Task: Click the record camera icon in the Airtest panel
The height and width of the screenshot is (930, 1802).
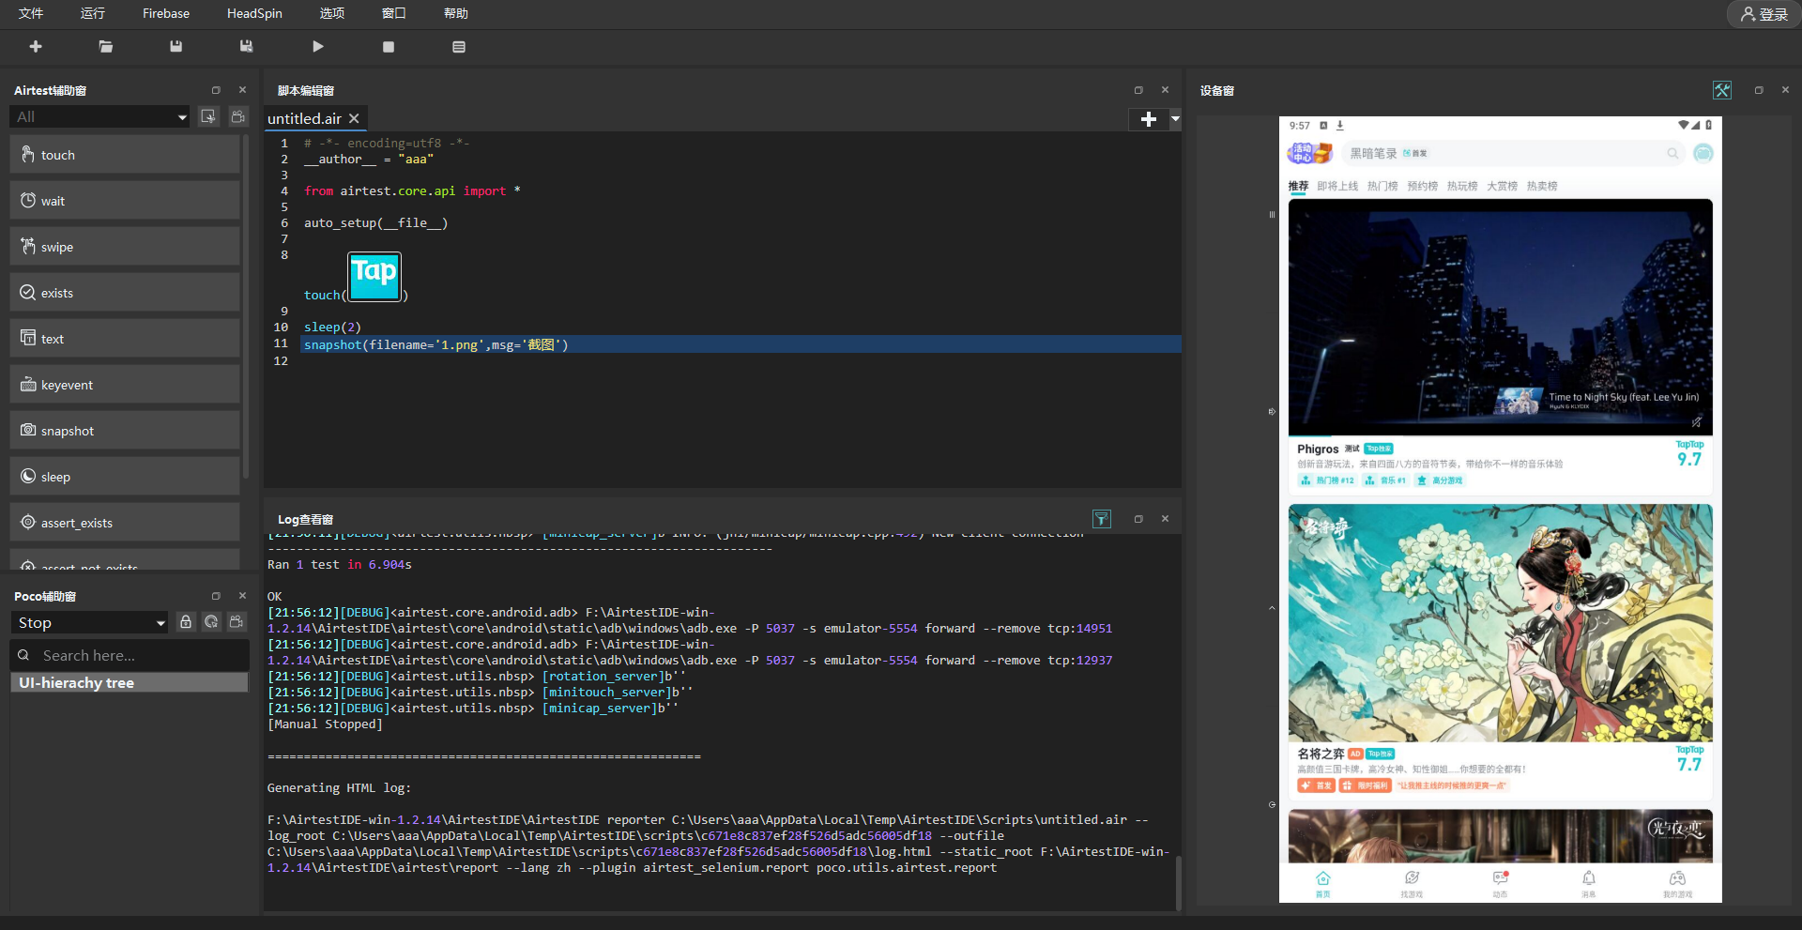Action: click(238, 116)
